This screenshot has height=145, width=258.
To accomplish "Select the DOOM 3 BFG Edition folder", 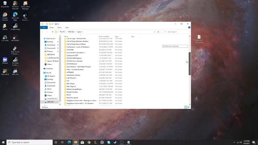I will [74, 58].
